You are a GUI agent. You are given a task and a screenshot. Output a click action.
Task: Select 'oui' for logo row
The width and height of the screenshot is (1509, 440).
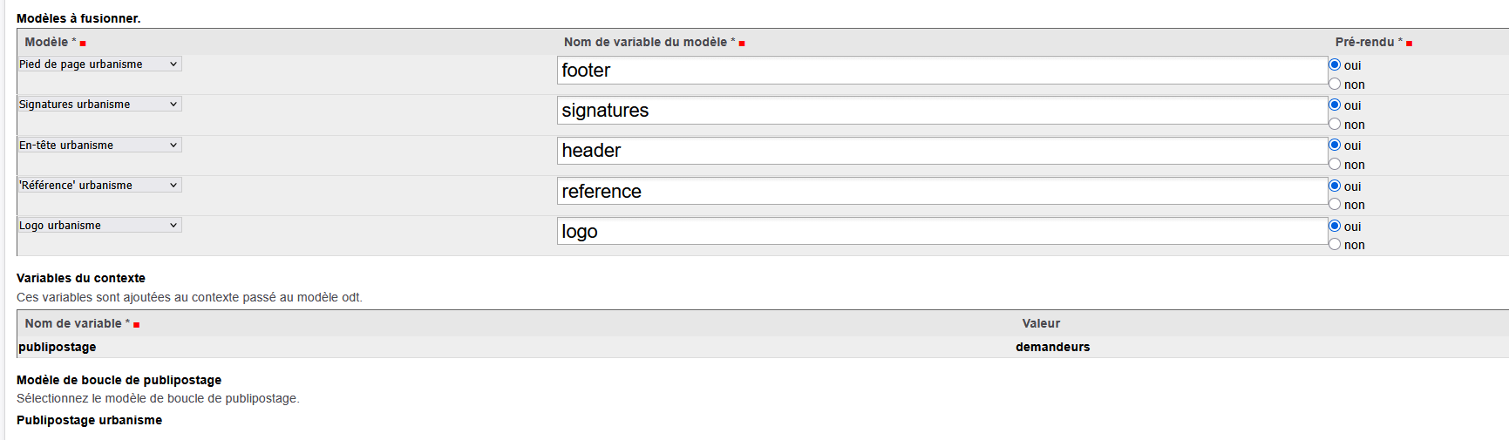click(1335, 226)
